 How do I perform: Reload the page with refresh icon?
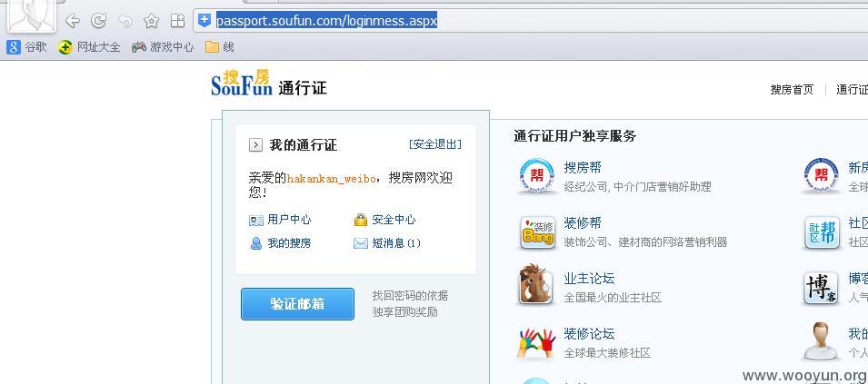(98, 21)
